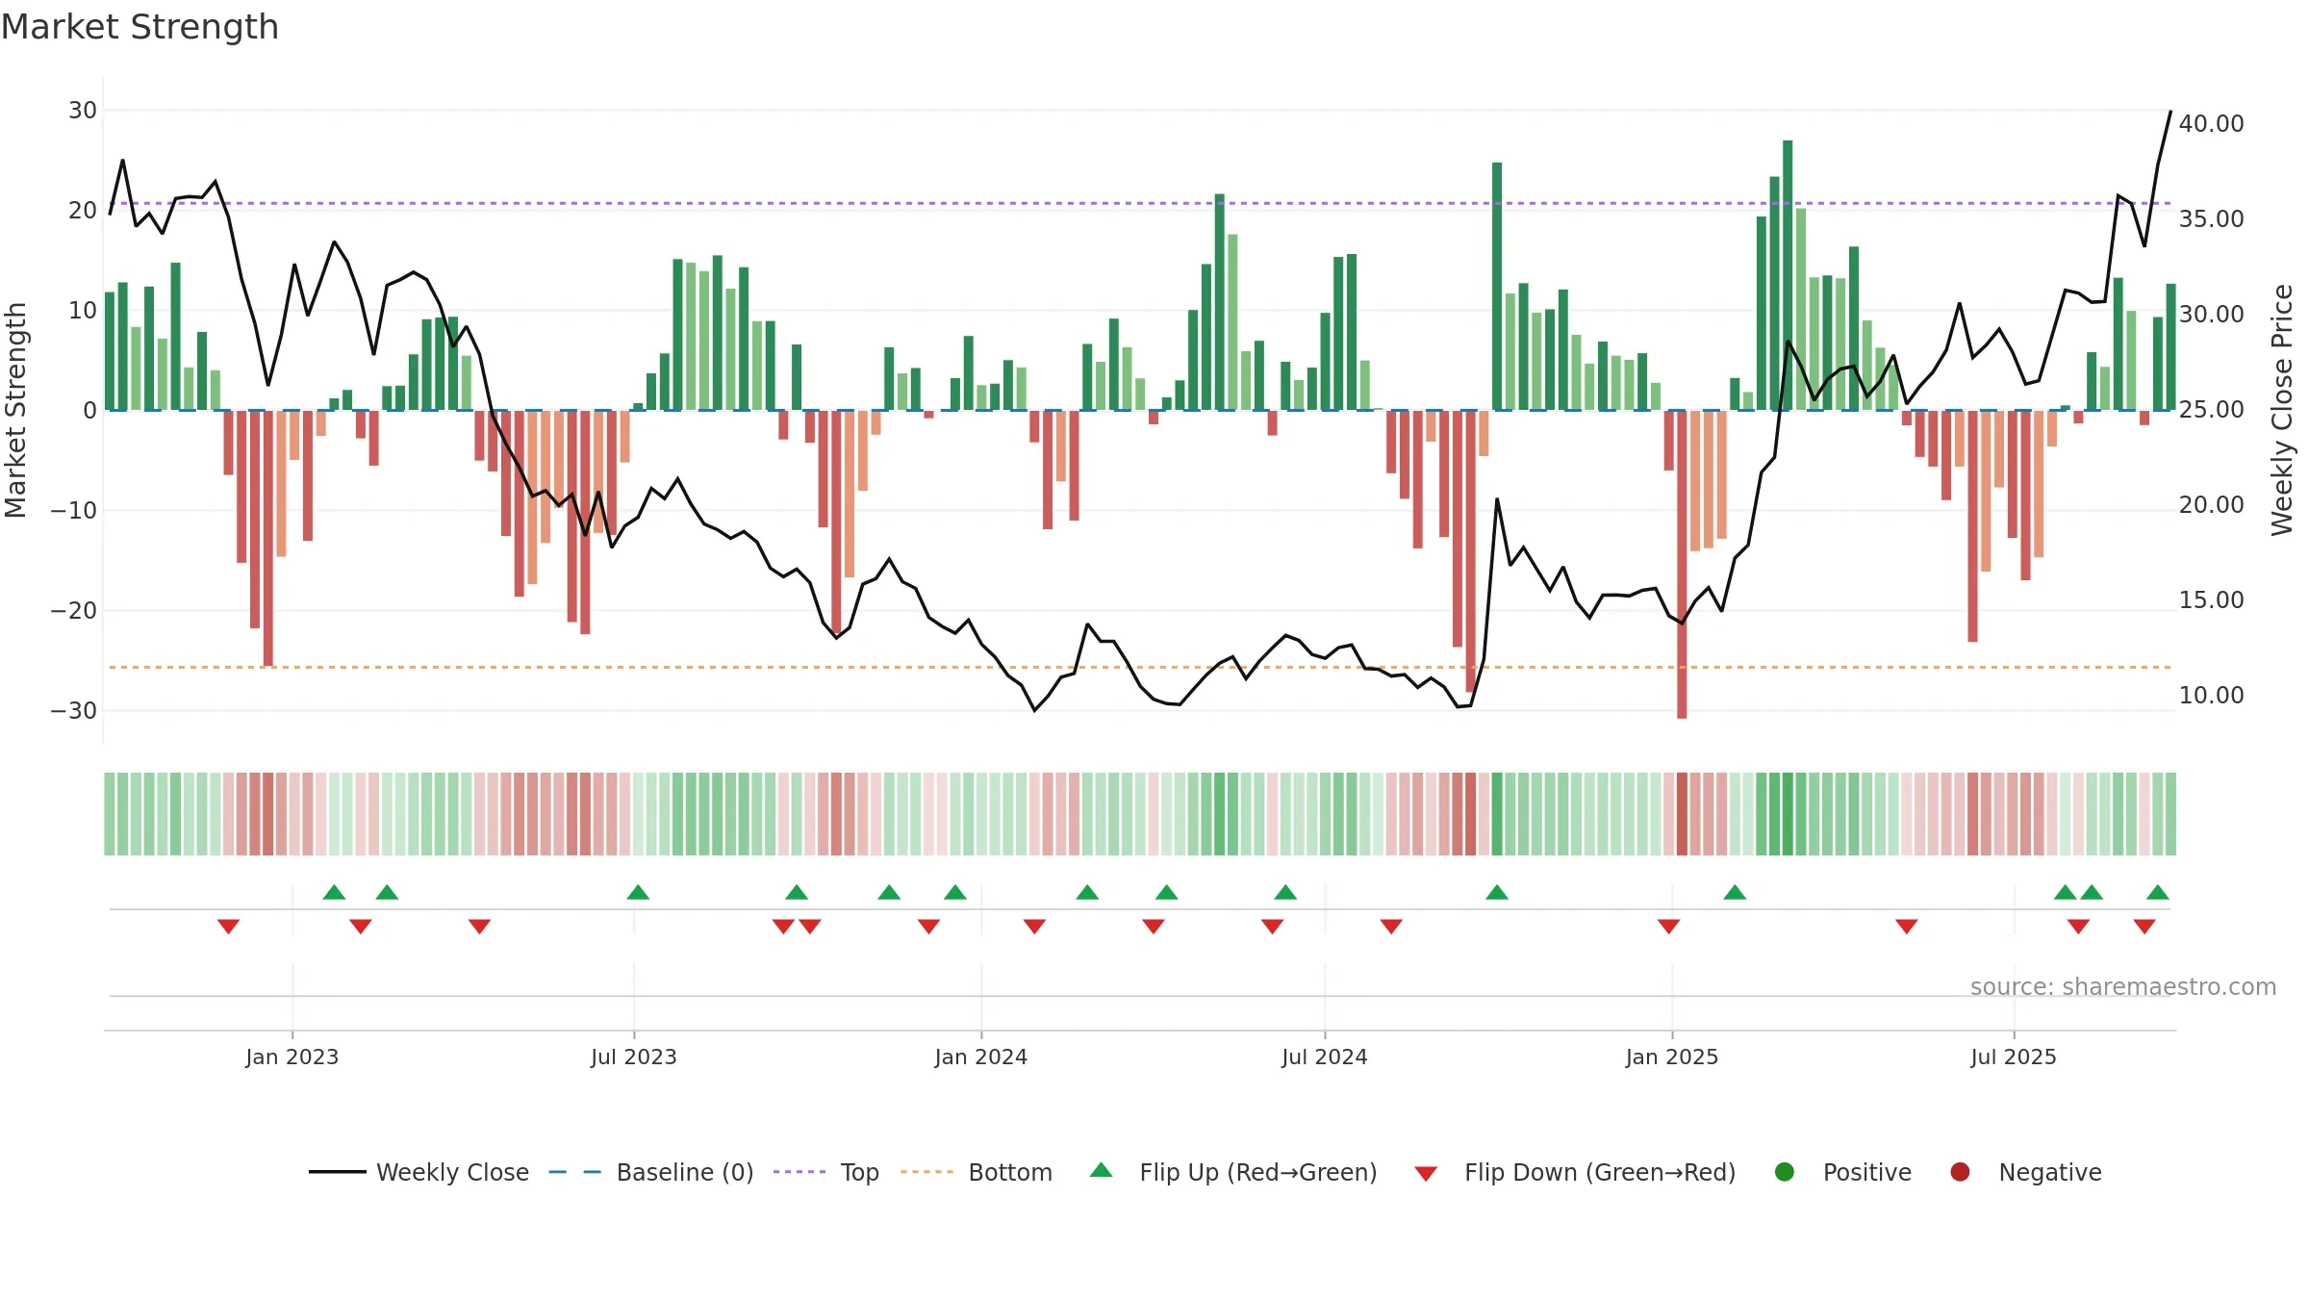Click the vertical Market Strength axis title
Screen dimensions: 2309x1299
pyautogui.click(x=15, y=410)
